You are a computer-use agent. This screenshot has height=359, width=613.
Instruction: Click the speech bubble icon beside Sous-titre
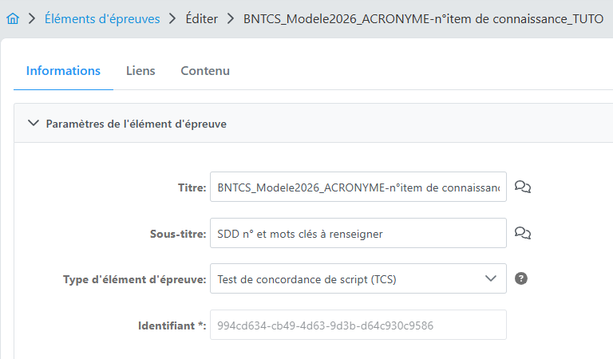coord(523,234)
